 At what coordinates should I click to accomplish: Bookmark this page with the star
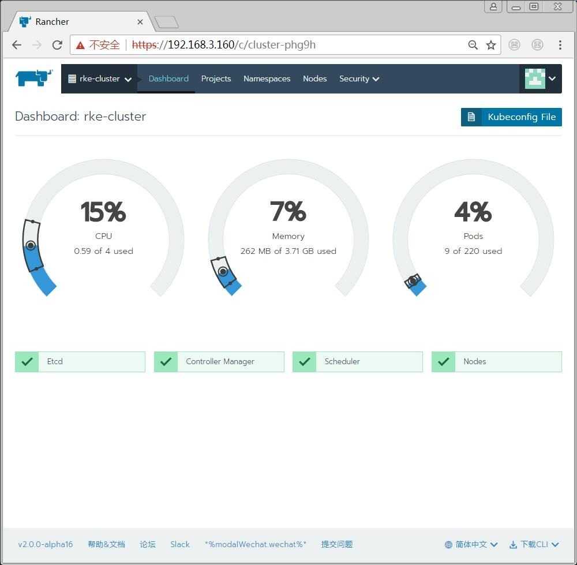pos(491,45)
